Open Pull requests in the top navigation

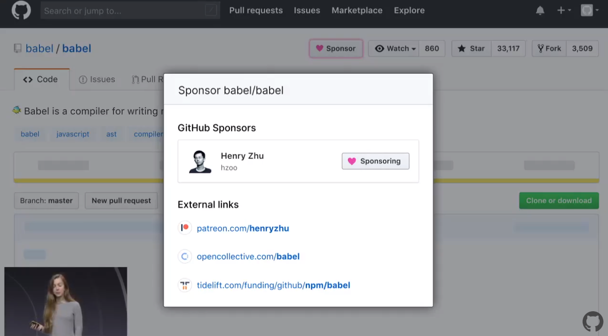pos(256,10)
